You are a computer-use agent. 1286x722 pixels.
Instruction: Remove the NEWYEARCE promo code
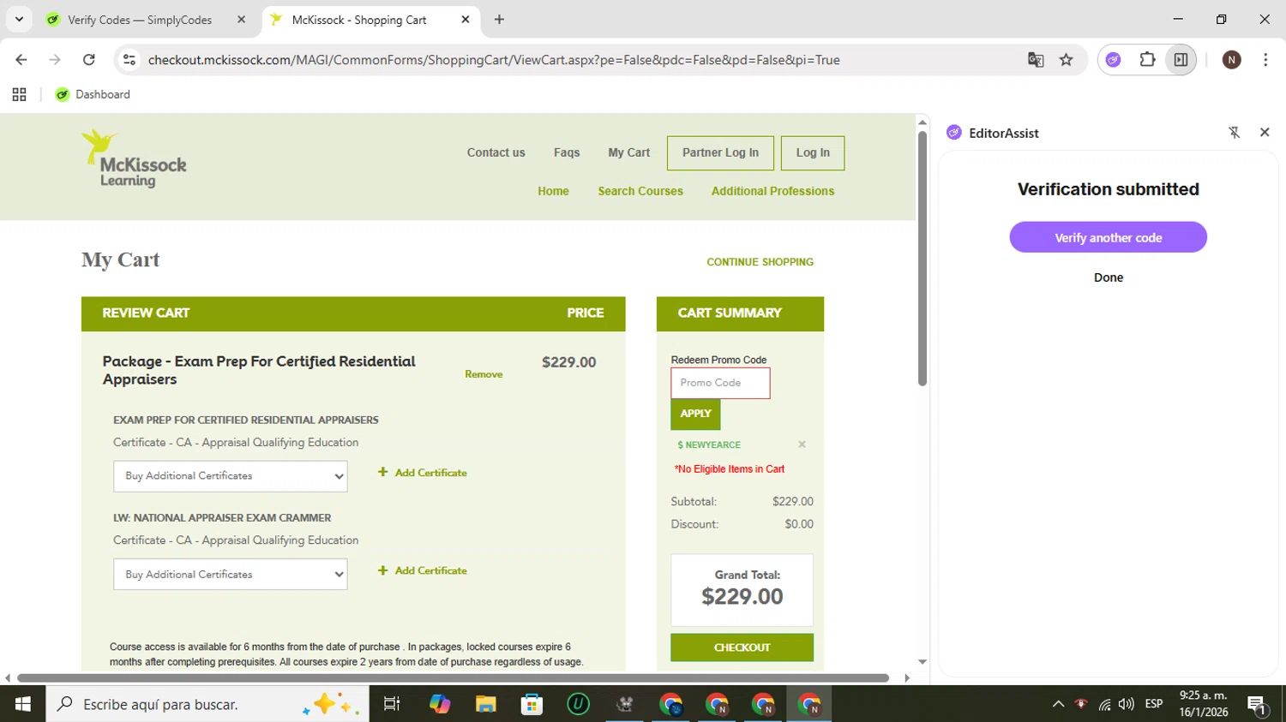tap(802, 445)
